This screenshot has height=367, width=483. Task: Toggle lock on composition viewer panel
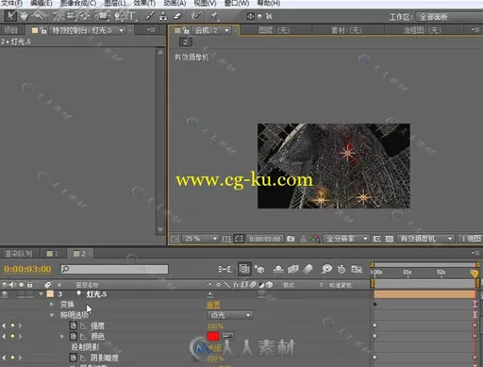[x=186, y=30]
